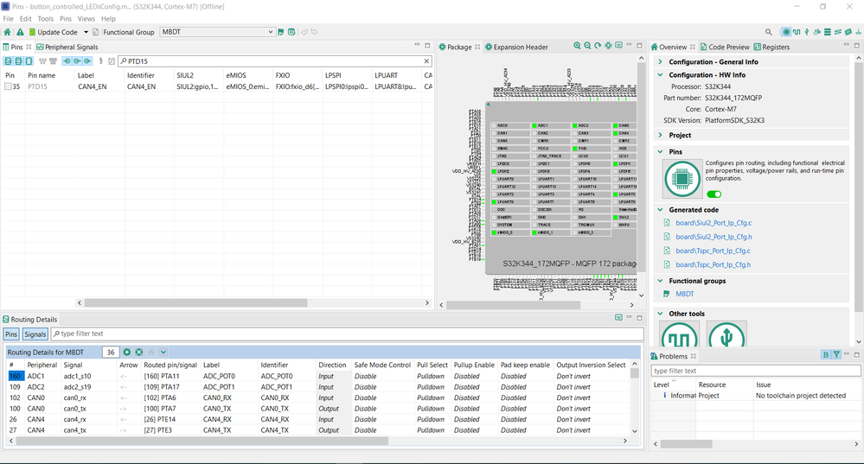The image size is (864, 464).
Task: Expand the Project section
Action: click(x=660, y=135)
